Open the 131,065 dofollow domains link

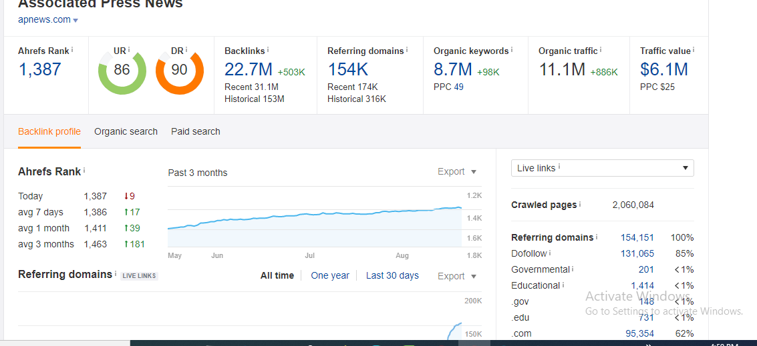point(637,253)
